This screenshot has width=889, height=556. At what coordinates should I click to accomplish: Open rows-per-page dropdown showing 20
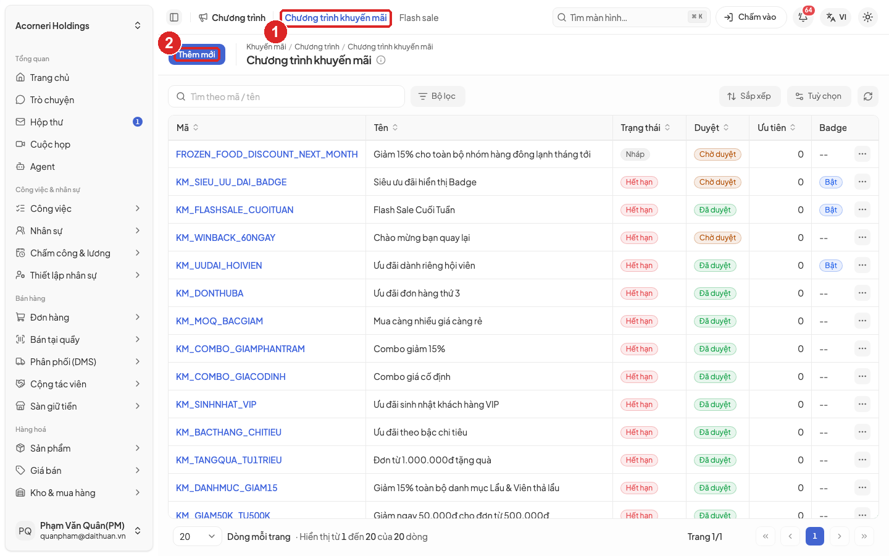pos(197,536)
